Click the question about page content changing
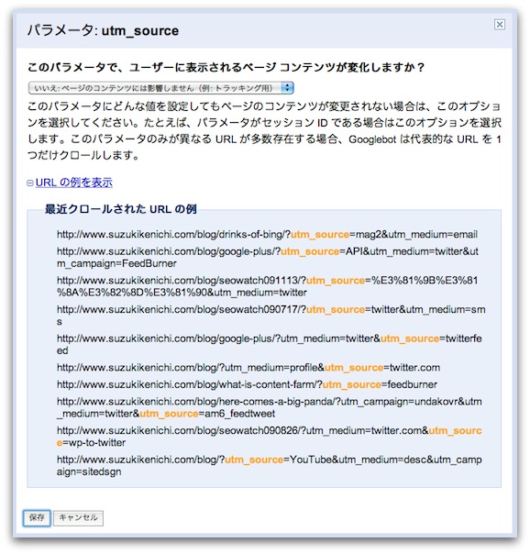Image resolution: width=530 pixels, height=554 pixels. (x=226, y=67)
